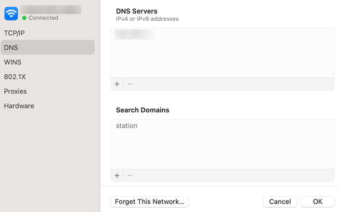
Task: Click the Wi-Fi network icon
Action: tap(11, 14)
